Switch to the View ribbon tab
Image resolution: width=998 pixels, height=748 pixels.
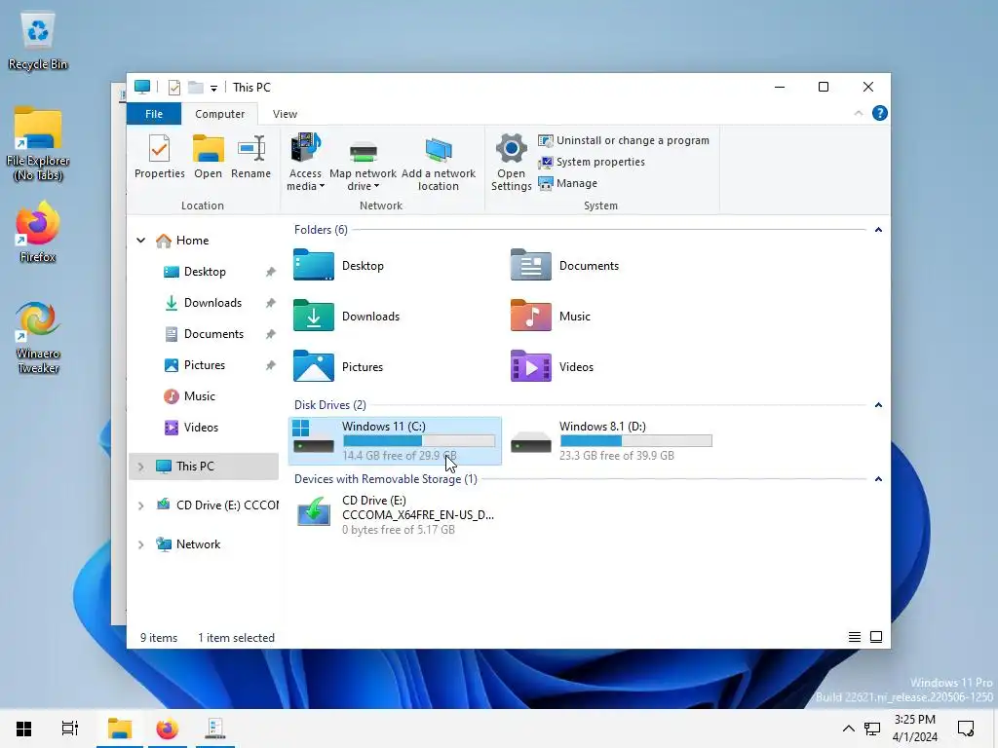(285, 114)
